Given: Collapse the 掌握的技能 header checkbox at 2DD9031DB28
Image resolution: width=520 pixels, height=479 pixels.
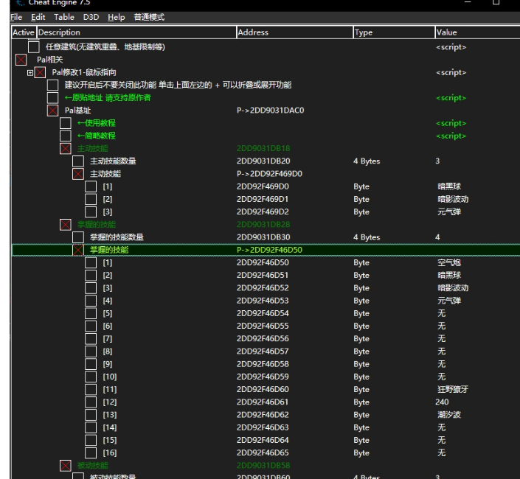Looking at the screenshot, I should click(66, 225).
